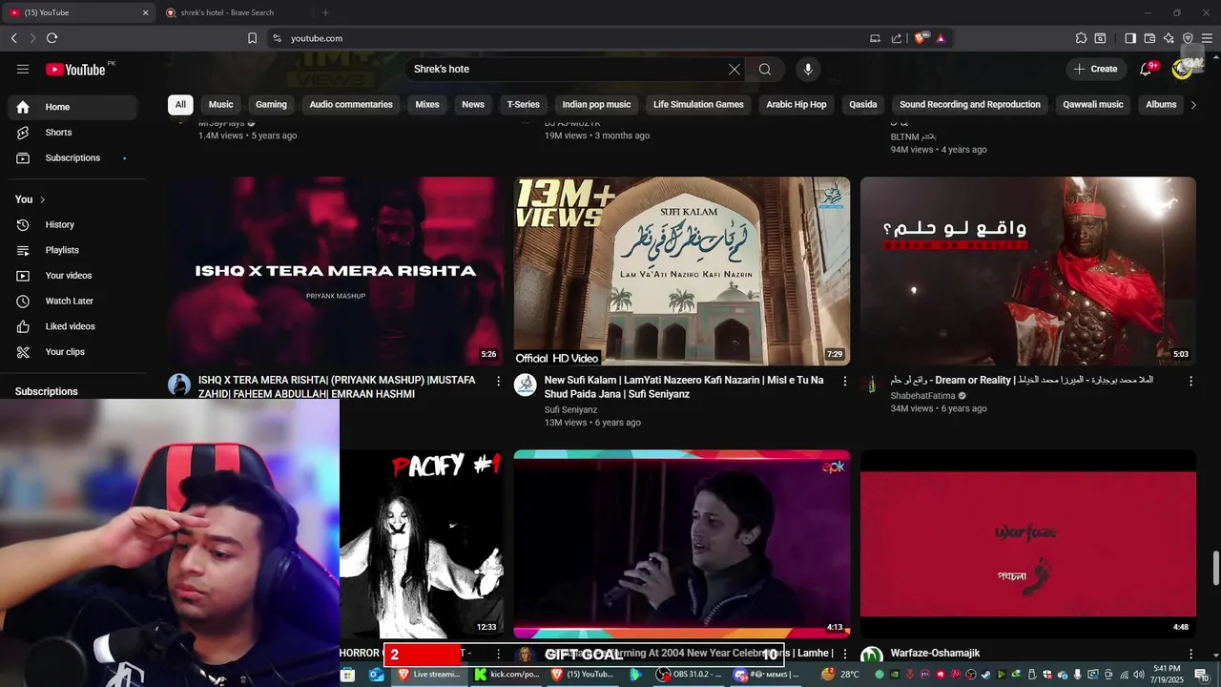This screenshot has height=687, width=1221.
Task: Open the Sufi Kalam 13M+ views thumbnail
Action: tap(682, 271)
